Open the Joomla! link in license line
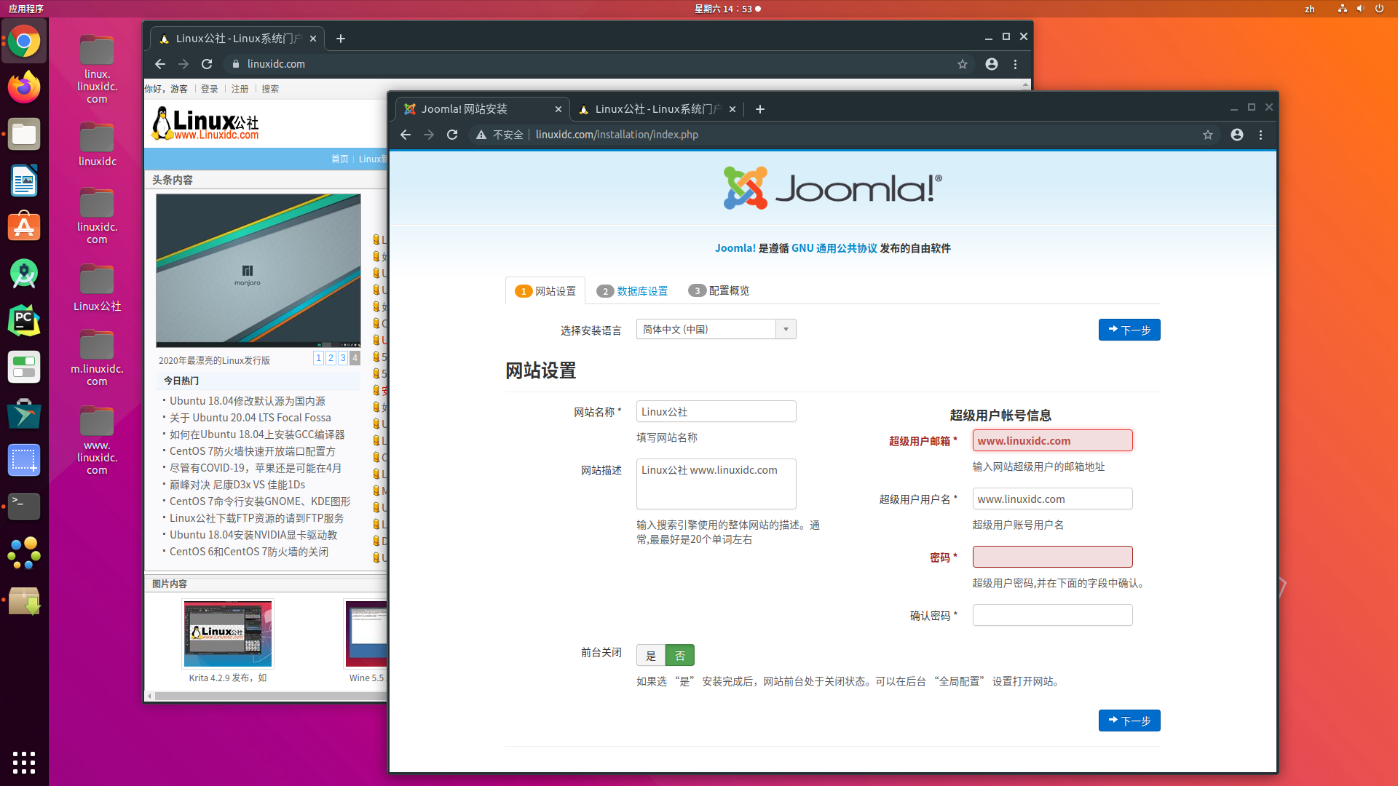Screen dimensions: 1398x786 [735, 248]
